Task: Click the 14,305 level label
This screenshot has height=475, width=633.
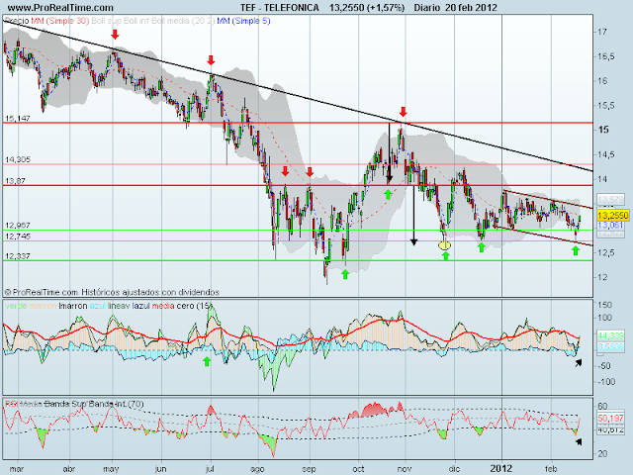Action: pos(18,159)
